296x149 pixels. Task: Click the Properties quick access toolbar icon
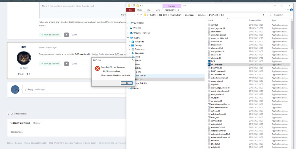click(x=134, y=6)
